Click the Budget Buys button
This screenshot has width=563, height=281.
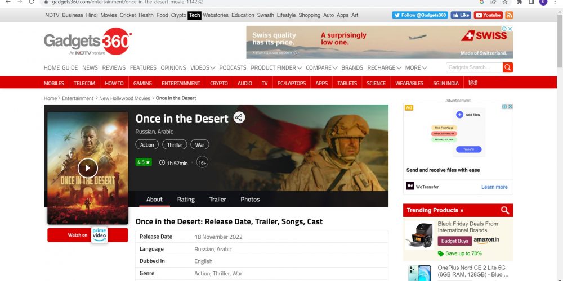(x=454, y=241)
